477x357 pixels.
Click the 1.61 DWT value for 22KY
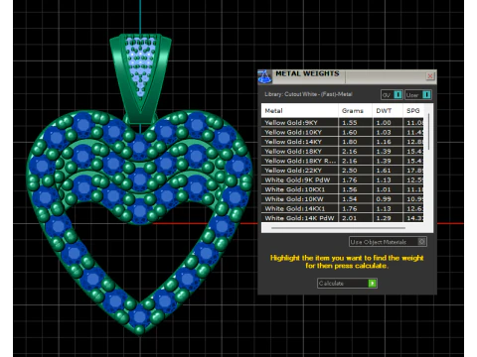coord(384,171)
